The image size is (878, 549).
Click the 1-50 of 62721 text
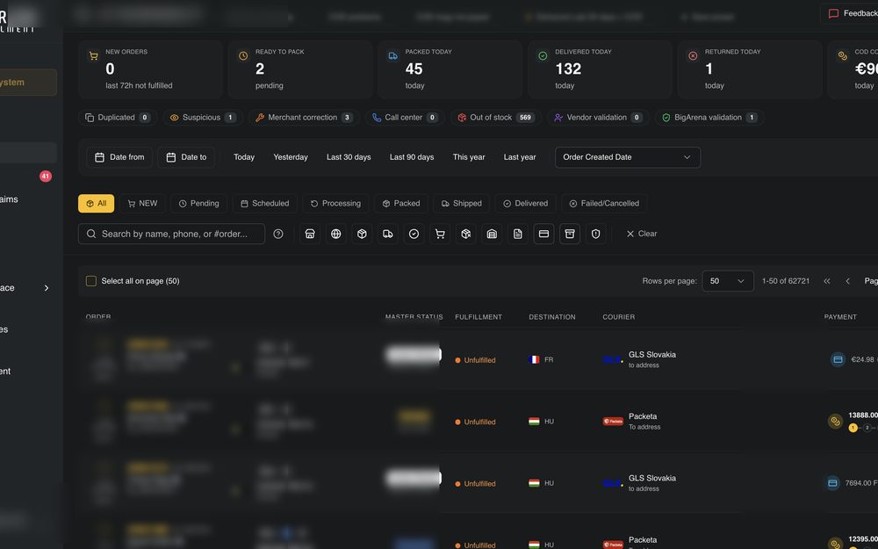tap(786, 281)
